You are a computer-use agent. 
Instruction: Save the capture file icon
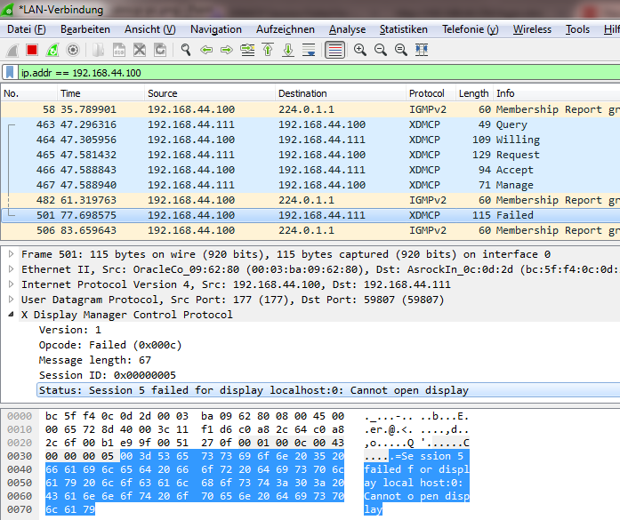tap(119, 50)
